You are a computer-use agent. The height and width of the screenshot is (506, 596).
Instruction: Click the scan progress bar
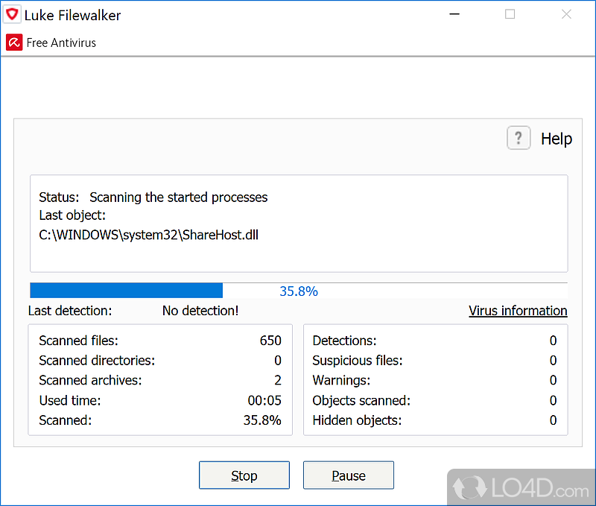click(x=298, y=291)
